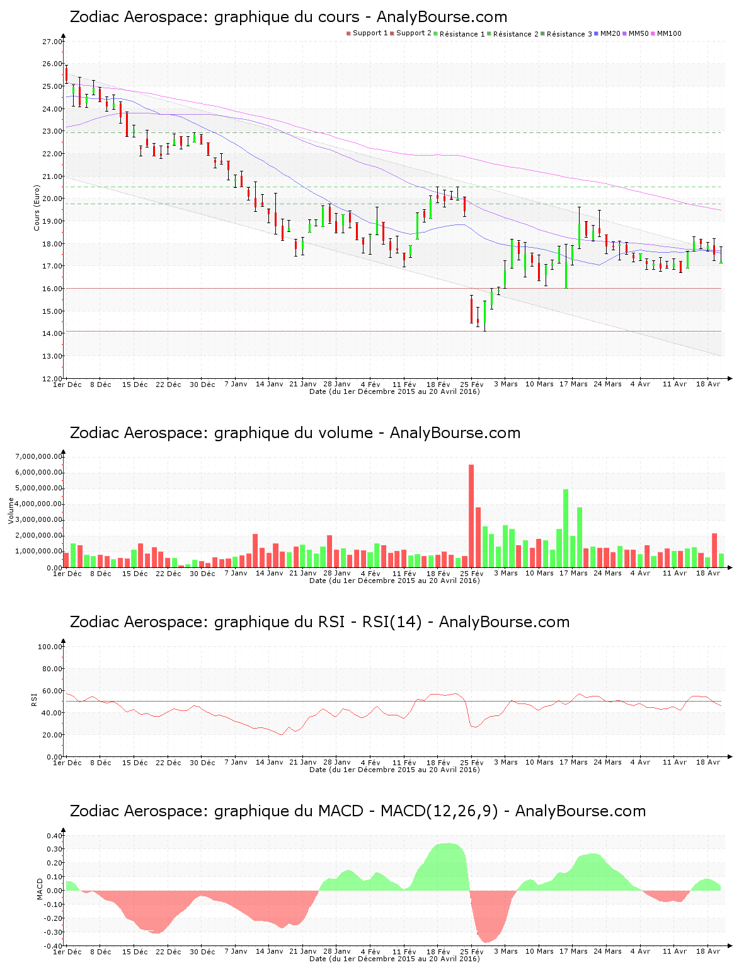756x977 pixels.
Task: Click the MM100 legend entry
Action: 666,33
